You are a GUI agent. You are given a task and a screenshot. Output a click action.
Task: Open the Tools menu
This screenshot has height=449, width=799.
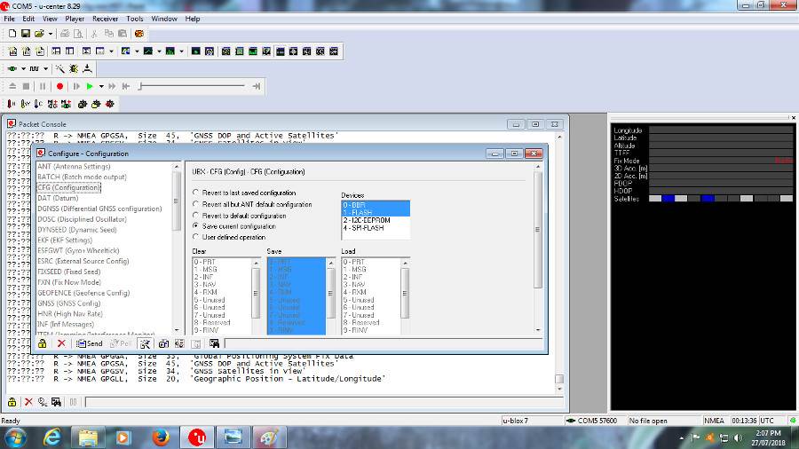[135, 18]
